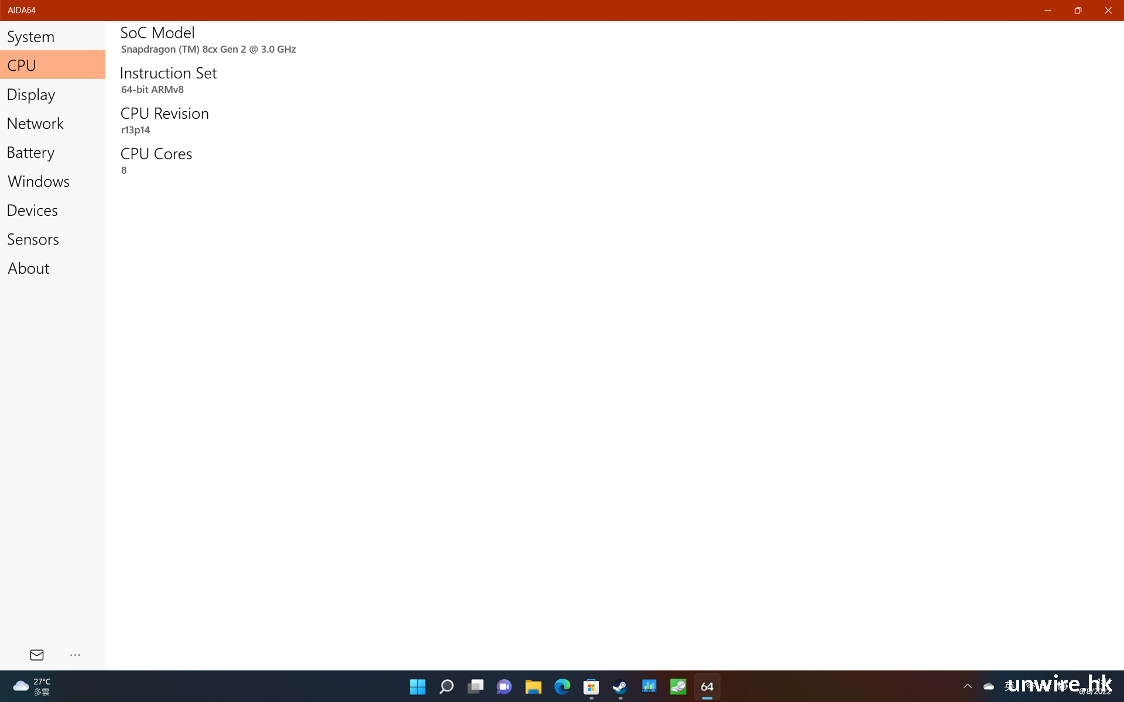Click the AIDA64 taskbar icon
The height and width of the screenshot is (702, 1124).
pos(707,686)
